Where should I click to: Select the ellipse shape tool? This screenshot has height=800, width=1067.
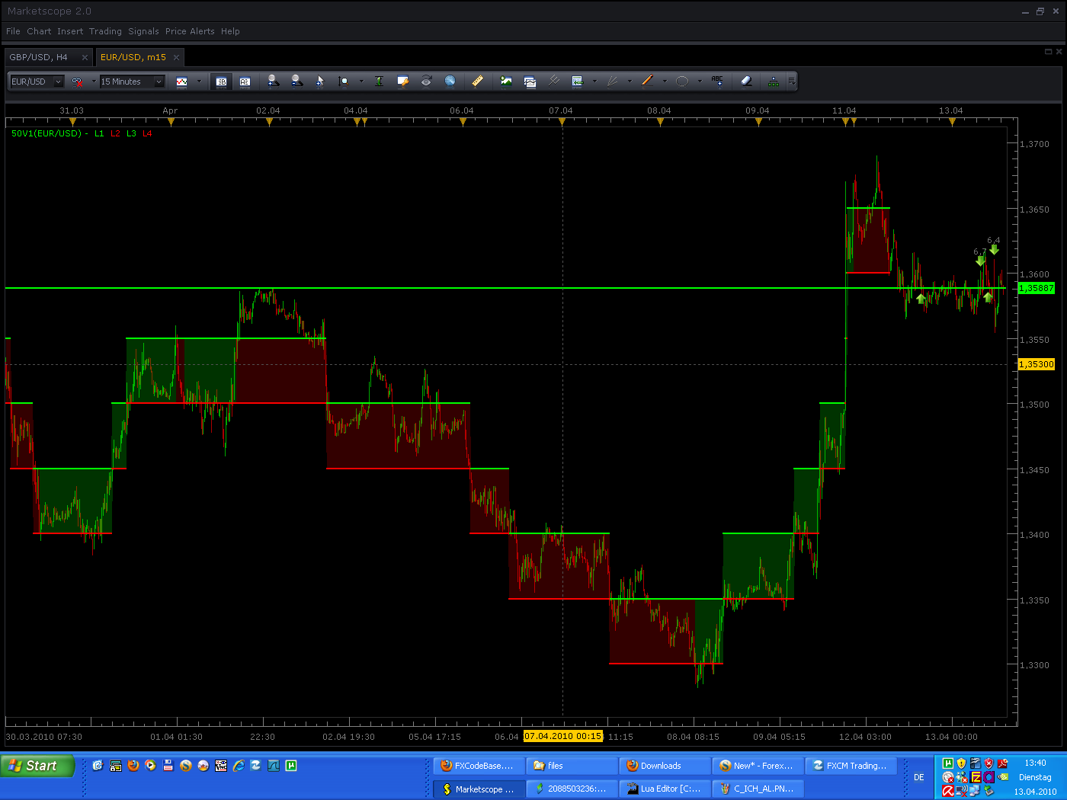point(682,81)
